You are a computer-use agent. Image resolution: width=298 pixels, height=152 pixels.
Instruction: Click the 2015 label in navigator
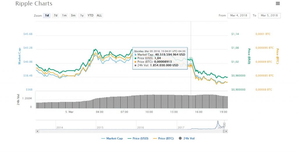100,128
